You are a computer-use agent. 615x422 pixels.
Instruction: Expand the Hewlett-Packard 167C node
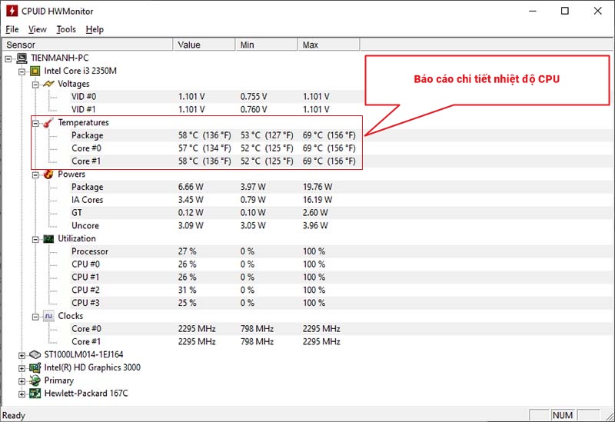(x=22, y=394)
